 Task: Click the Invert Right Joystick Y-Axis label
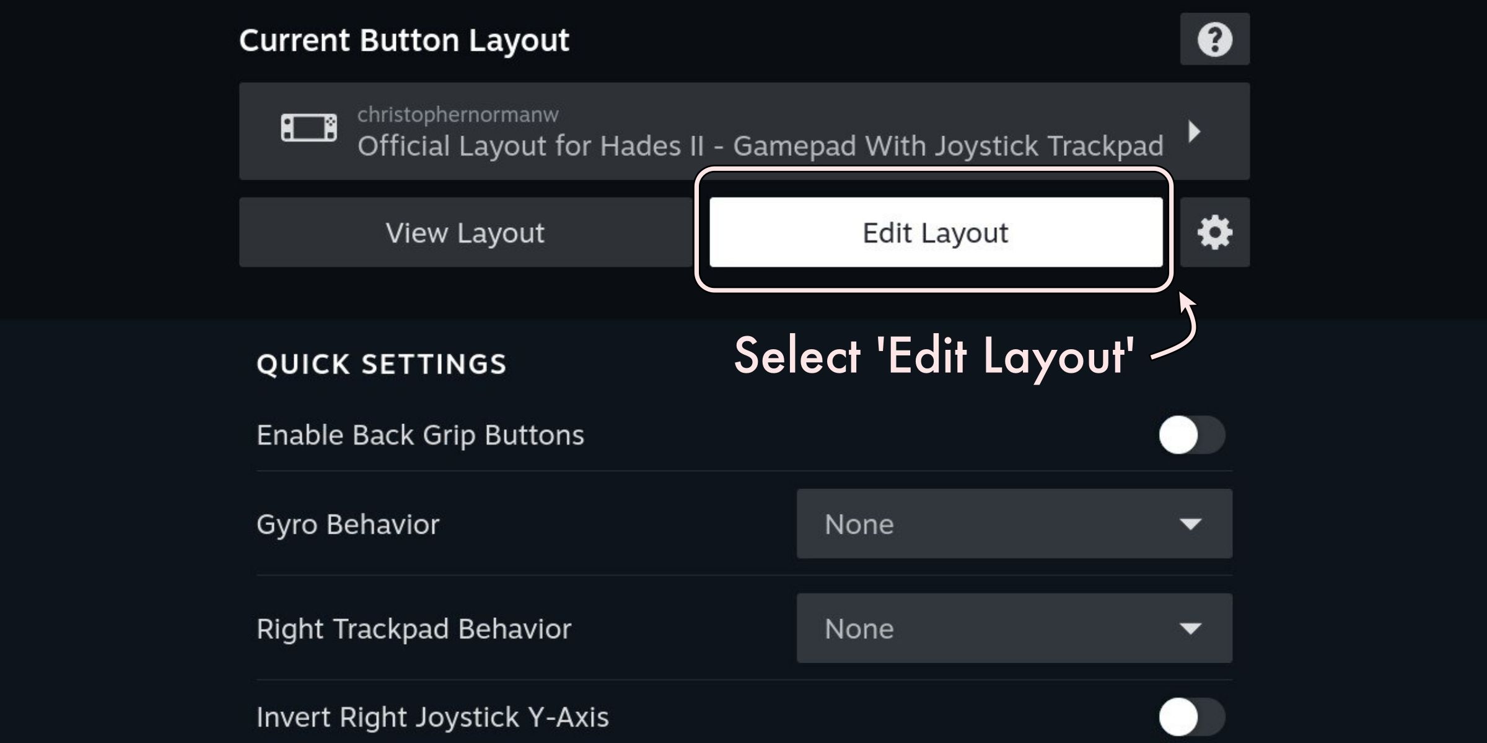[x=432, y=718]
